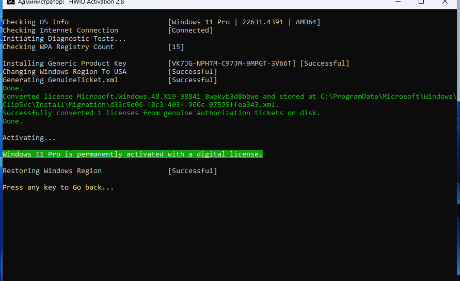Click 'Installing Generic Product Key' line

point(65,64)
